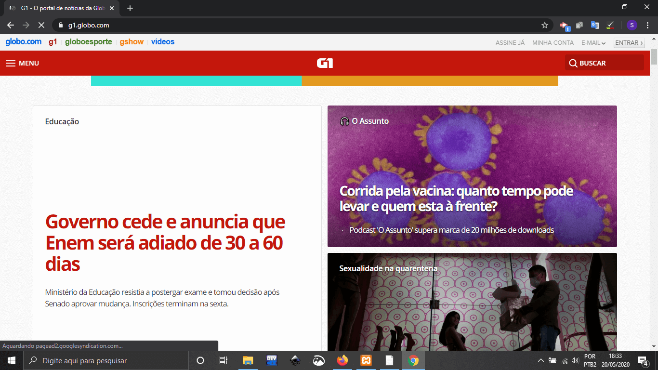The width and height of the screenshot is (658, 370).
Task: Open the BUSCAR search box
Action: pyautogui.click(x=604, y=63)
